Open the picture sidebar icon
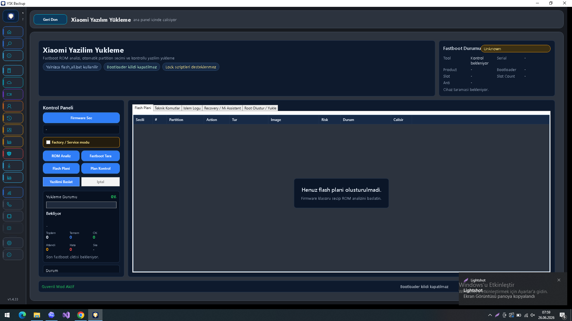 pyautogui.click(x=13, y=130)
